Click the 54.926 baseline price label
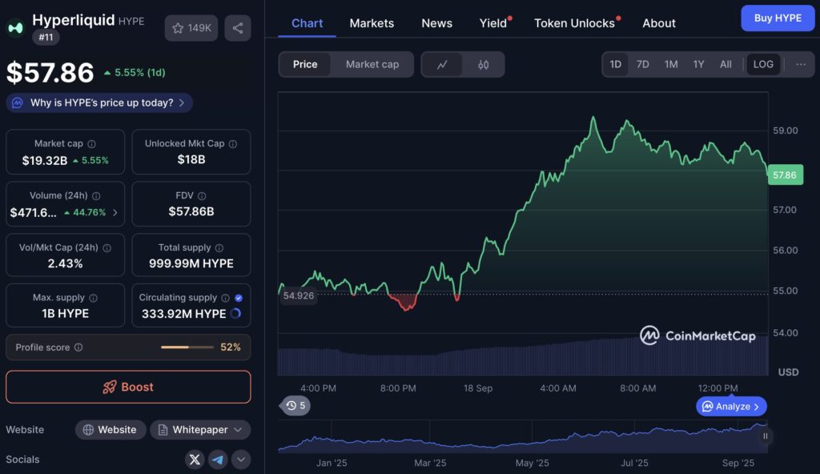Viewport: 820px width, 474px height. (x=298, y=295)
